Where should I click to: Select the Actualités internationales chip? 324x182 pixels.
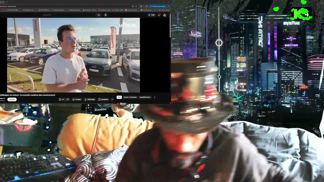click(145, 97)
